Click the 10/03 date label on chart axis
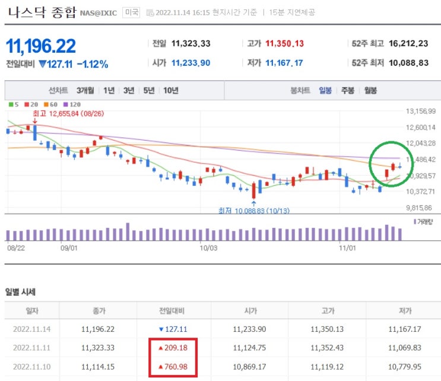Image resolution: width=441 pixels, height=381 pixels. click(x=208, y=248)
